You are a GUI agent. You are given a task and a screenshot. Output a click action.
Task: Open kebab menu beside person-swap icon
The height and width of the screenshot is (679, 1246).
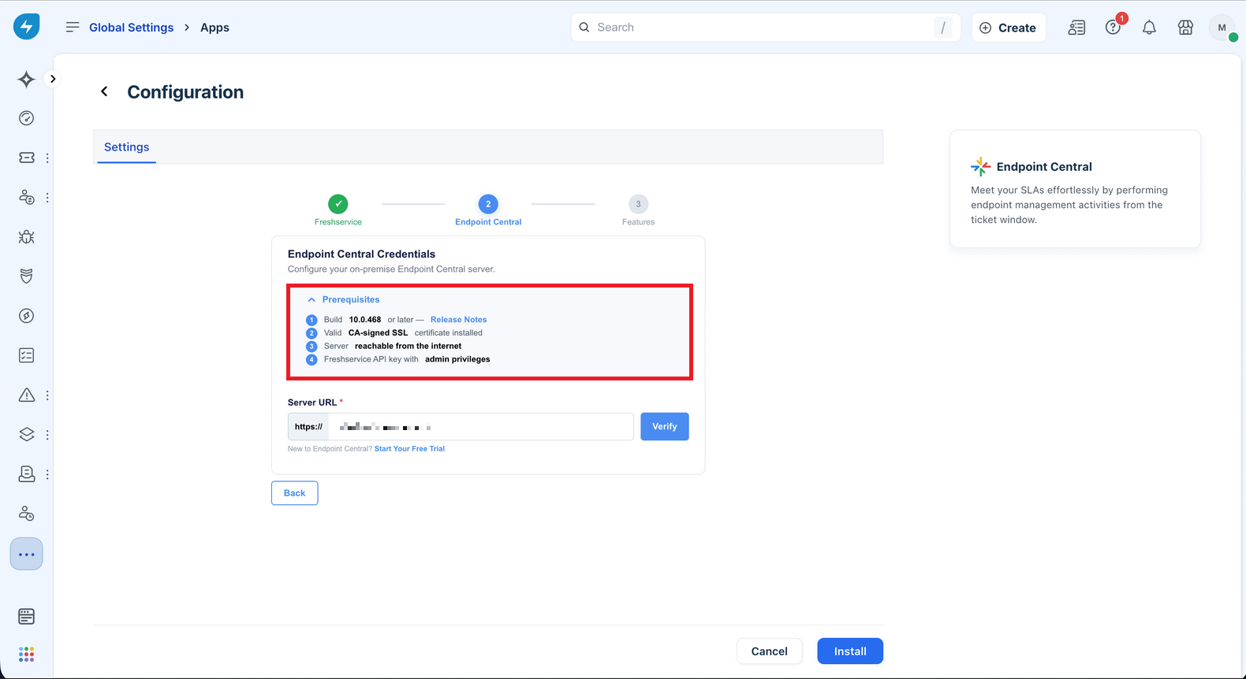(47, 197)
